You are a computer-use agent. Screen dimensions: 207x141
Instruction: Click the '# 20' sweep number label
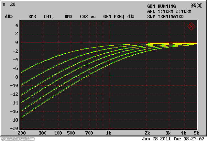[9, 4]
